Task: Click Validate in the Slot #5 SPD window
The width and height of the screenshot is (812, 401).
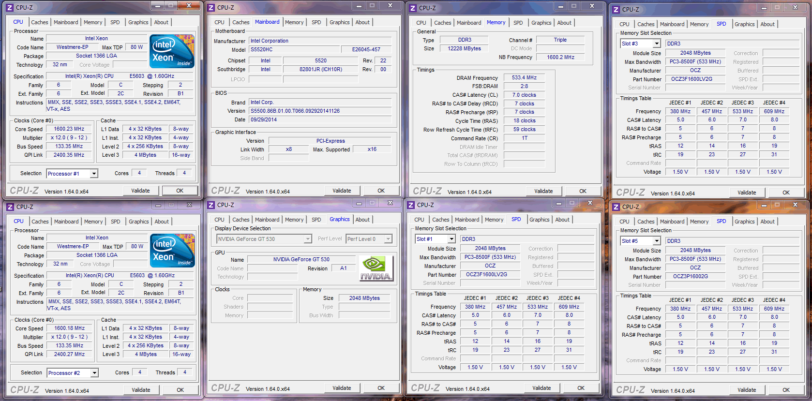Action: point(747,390)
